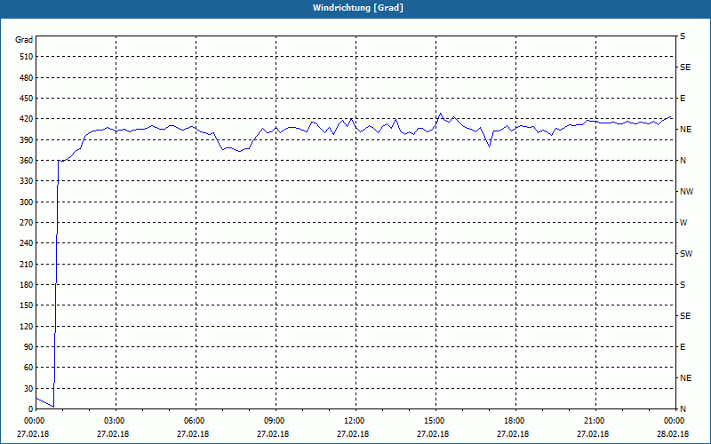Select the 510 y-axis value

tap(27, 57)
